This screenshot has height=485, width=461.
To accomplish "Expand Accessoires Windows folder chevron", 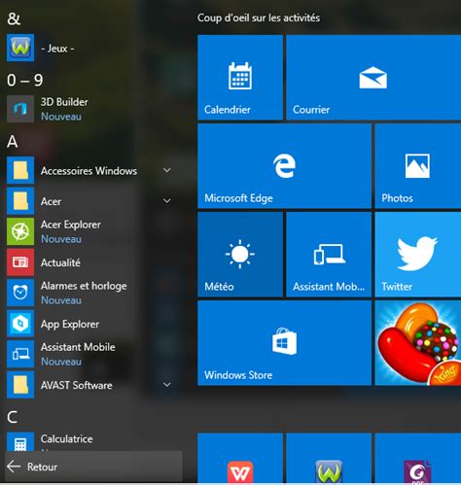I will pyautogui.click(x=167, y=170).
